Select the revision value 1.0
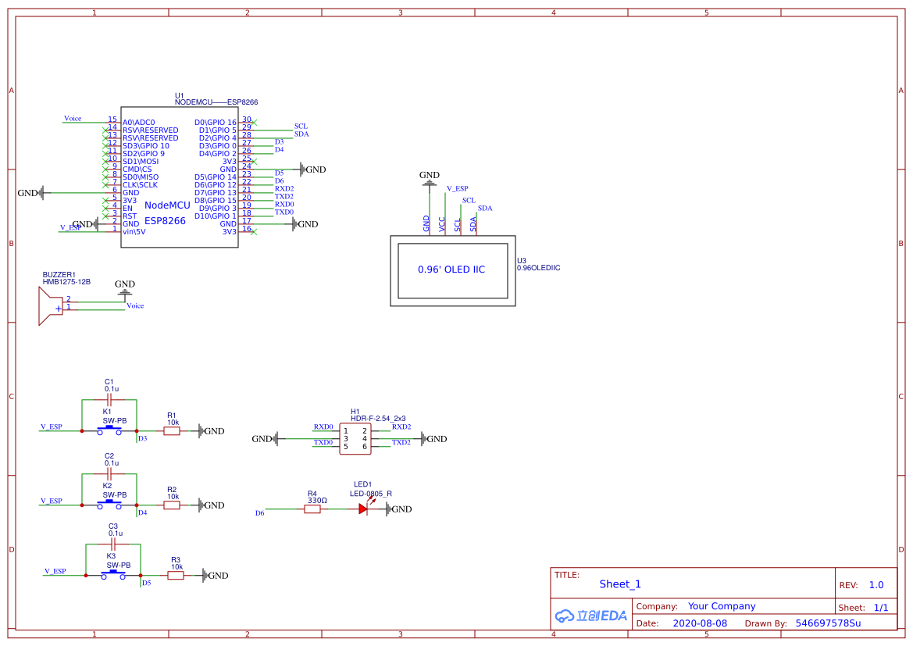 coord(876,585)
